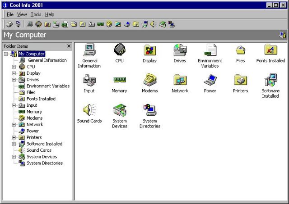This screenshot has width=289, height=204.
Task: Expand the Software Installed tree node
Action: 14,144
